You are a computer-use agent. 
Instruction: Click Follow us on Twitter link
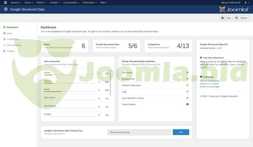[209, 84]
